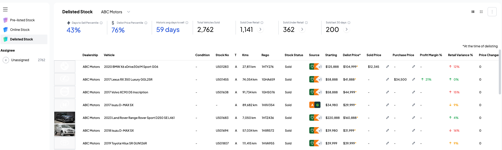Viewport: 502px width, 150px height.
Task: Edit purchase price for Lexus RX 350
Action: [x=413, y=79]
